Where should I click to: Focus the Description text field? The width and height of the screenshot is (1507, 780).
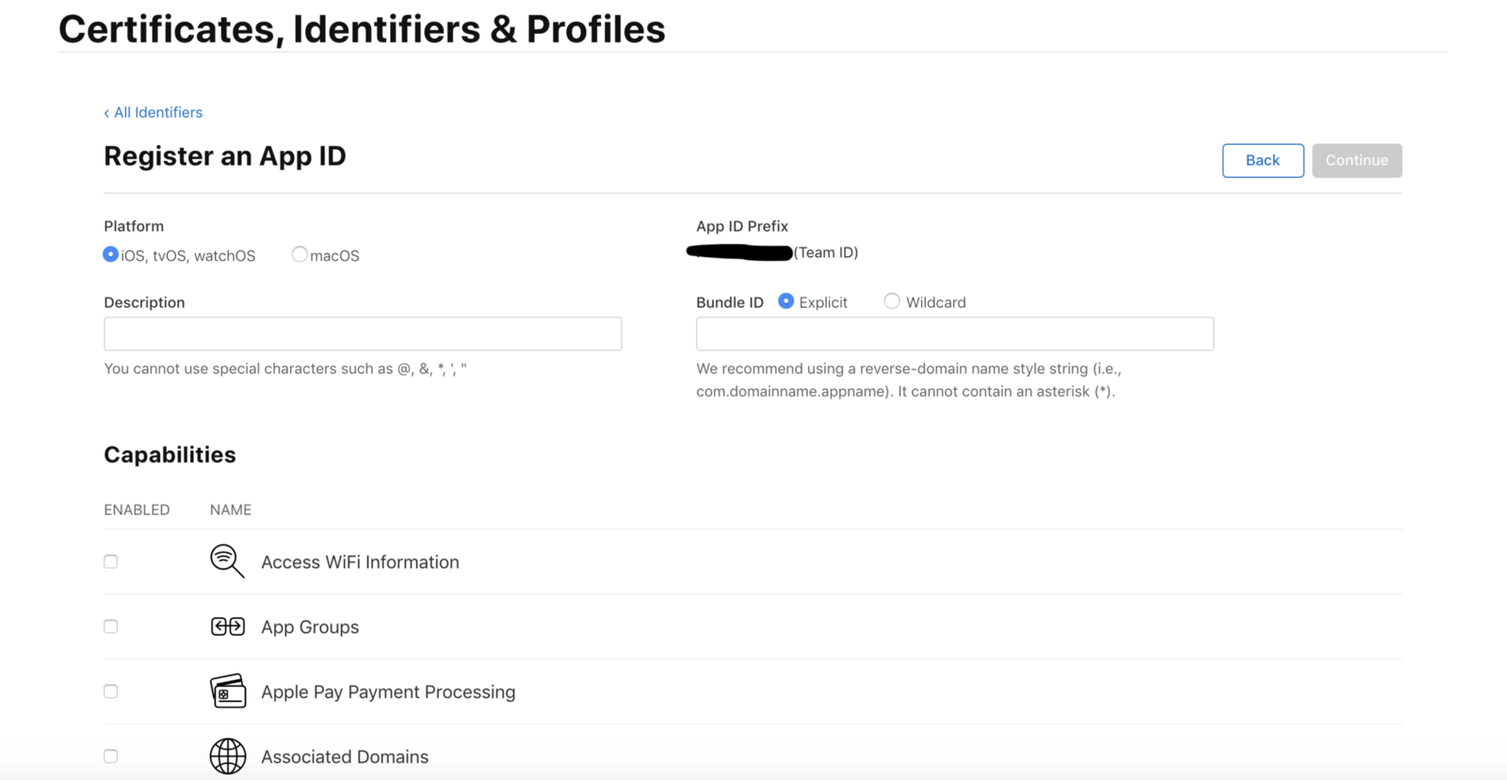tap(363, 333)
